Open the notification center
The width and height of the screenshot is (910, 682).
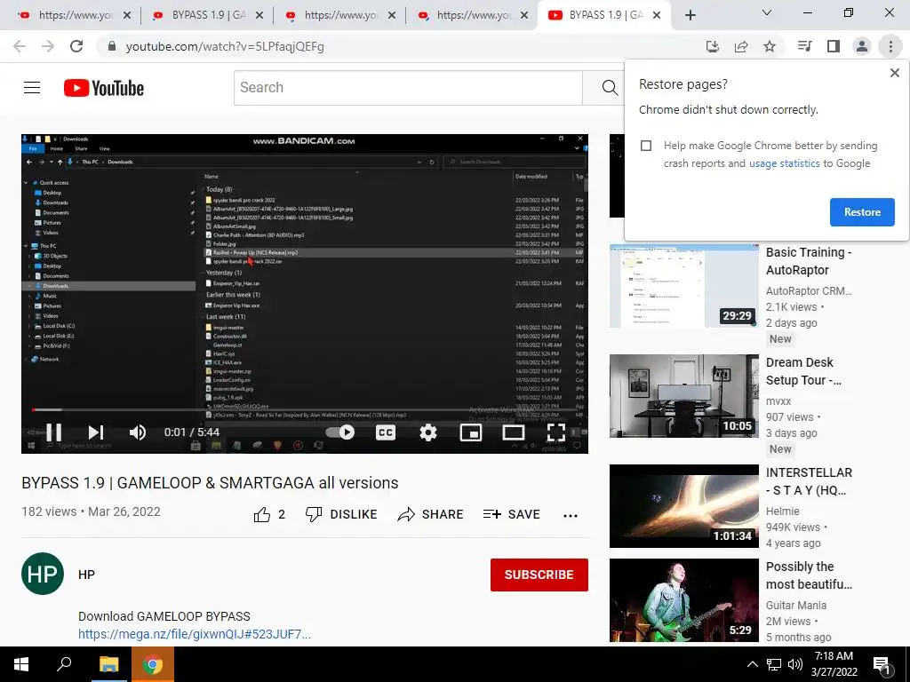[882, 665]
